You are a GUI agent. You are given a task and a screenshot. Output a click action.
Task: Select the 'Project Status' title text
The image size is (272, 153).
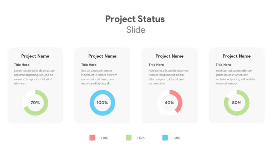(135, 19)
